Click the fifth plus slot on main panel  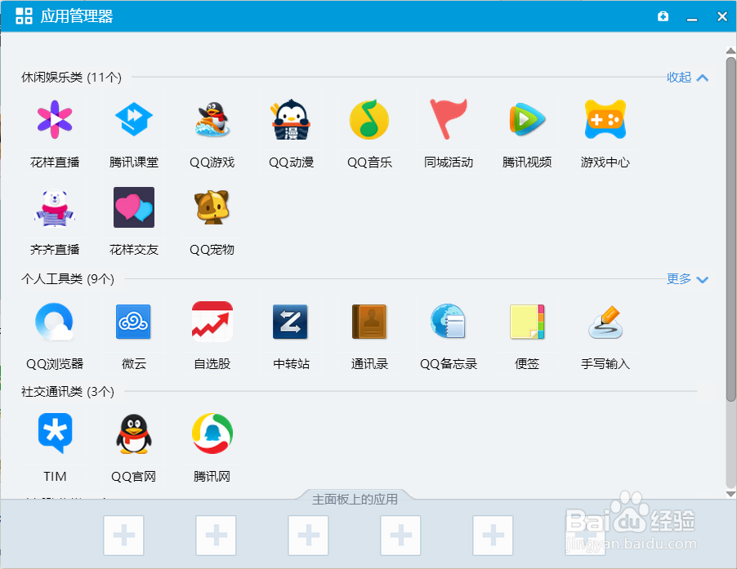pyautogui.click(x=493, y=536)
